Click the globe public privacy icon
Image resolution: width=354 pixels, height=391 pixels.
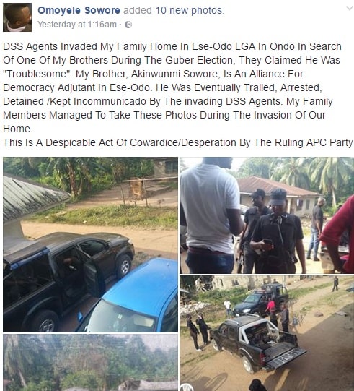coord(128,25)
